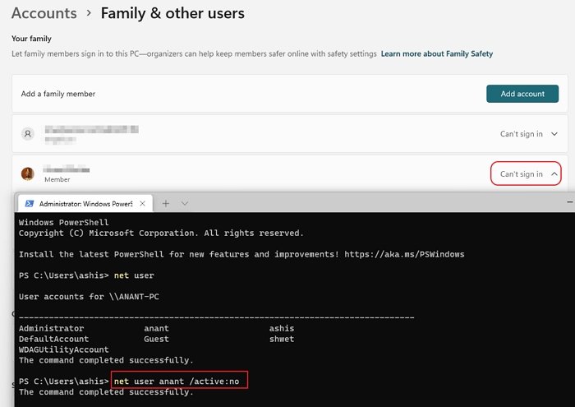
Task: Click 'DefaultAccount' in the user list
Action: 53,339
